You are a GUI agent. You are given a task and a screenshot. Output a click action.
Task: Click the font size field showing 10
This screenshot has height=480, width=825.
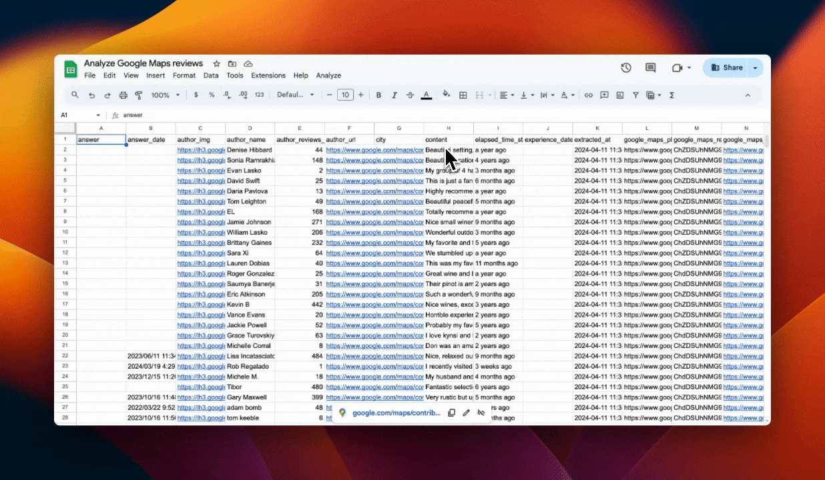[345, 95]
